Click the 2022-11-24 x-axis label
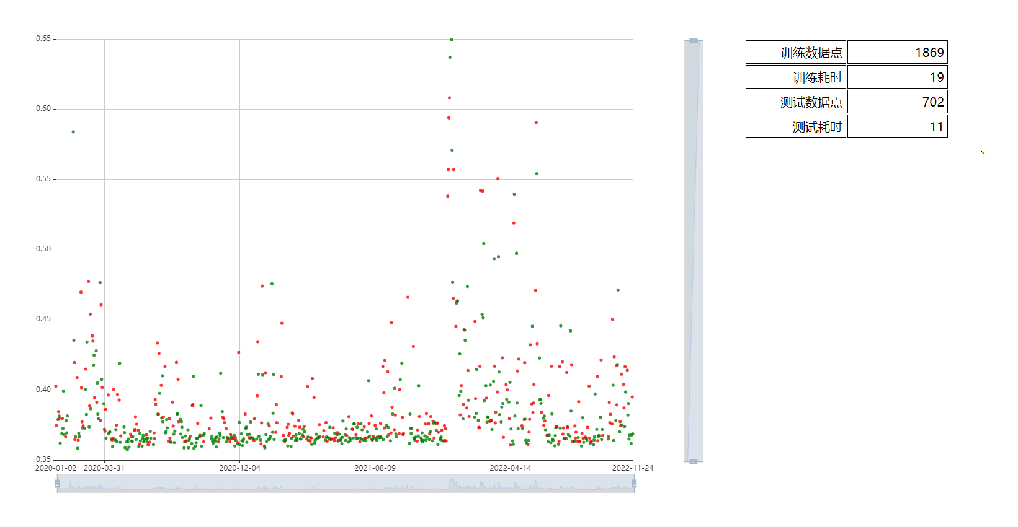This screenshot has height=527, width=1018. pos(633,468)
